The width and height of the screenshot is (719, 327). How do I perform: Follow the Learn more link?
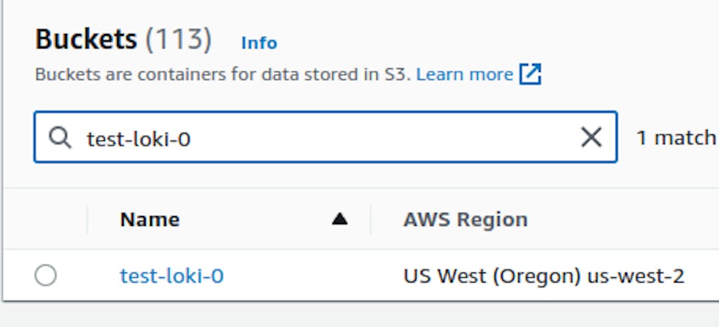464,74
